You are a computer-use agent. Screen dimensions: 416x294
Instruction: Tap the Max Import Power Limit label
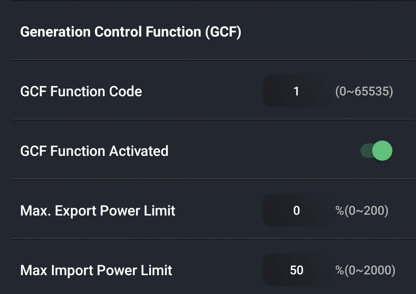point(96,271)
